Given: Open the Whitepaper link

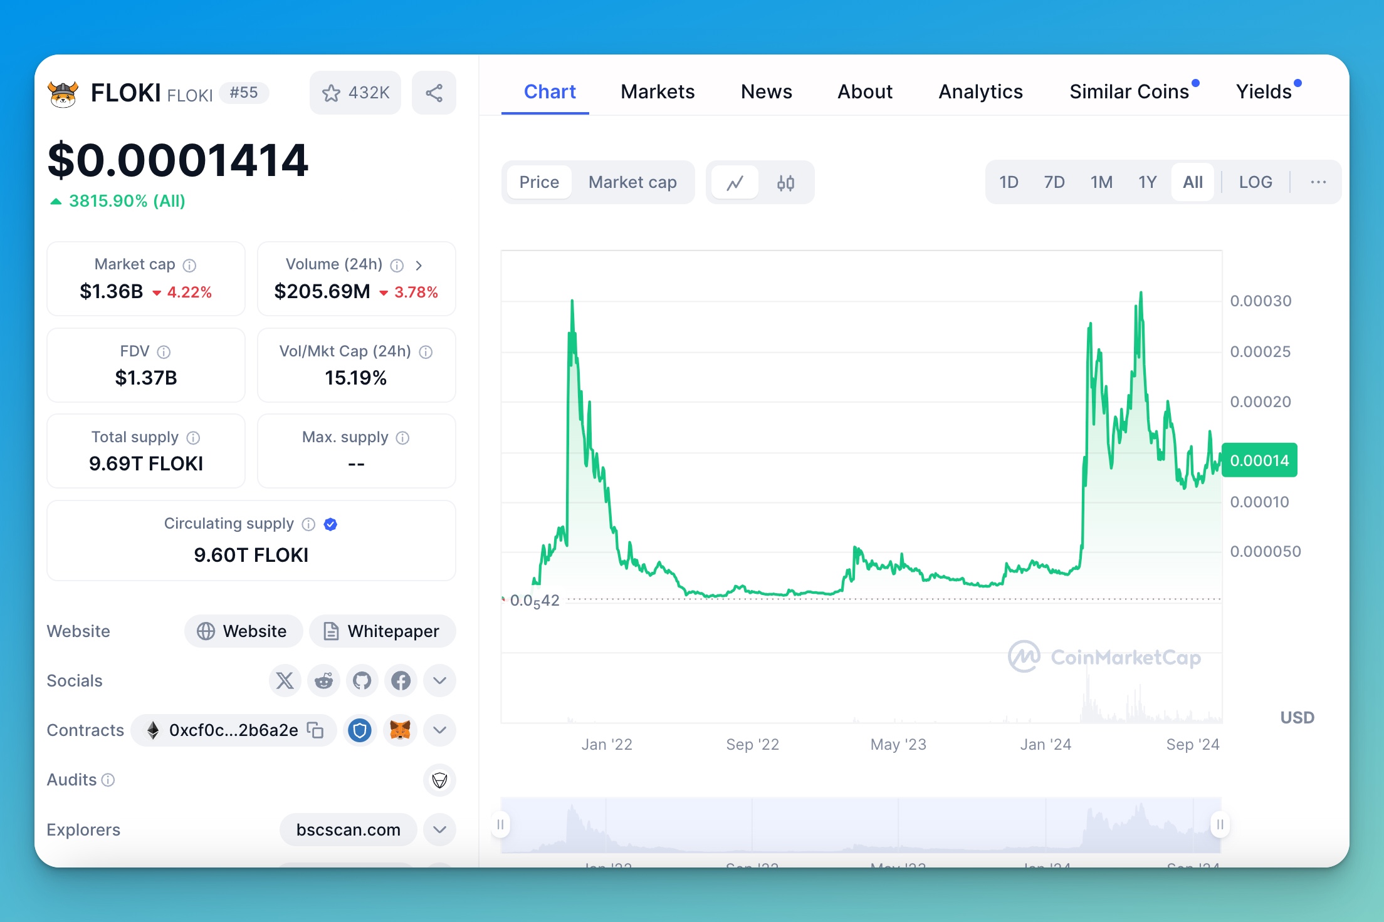Looking at the screenshot, I should click(382, 631).
